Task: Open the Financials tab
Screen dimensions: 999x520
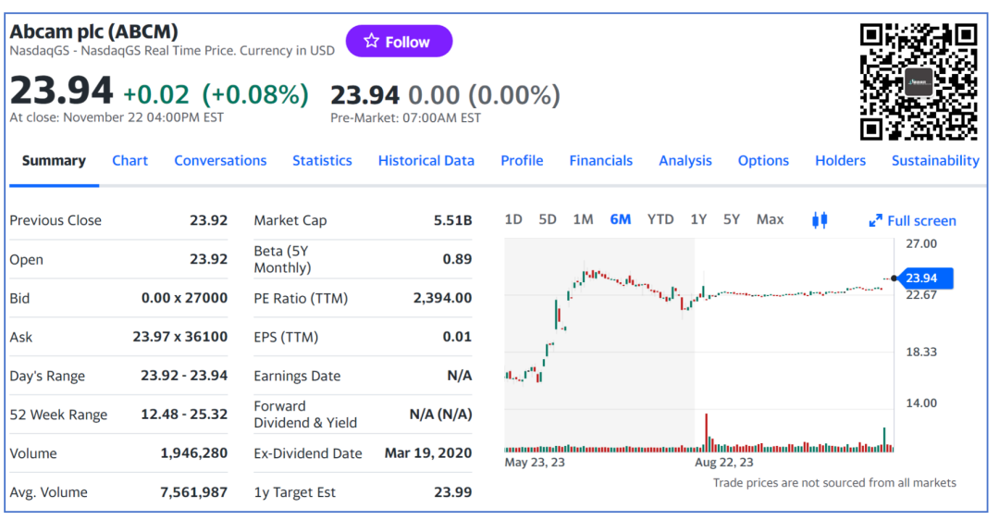Action: [x=600, y=160]
